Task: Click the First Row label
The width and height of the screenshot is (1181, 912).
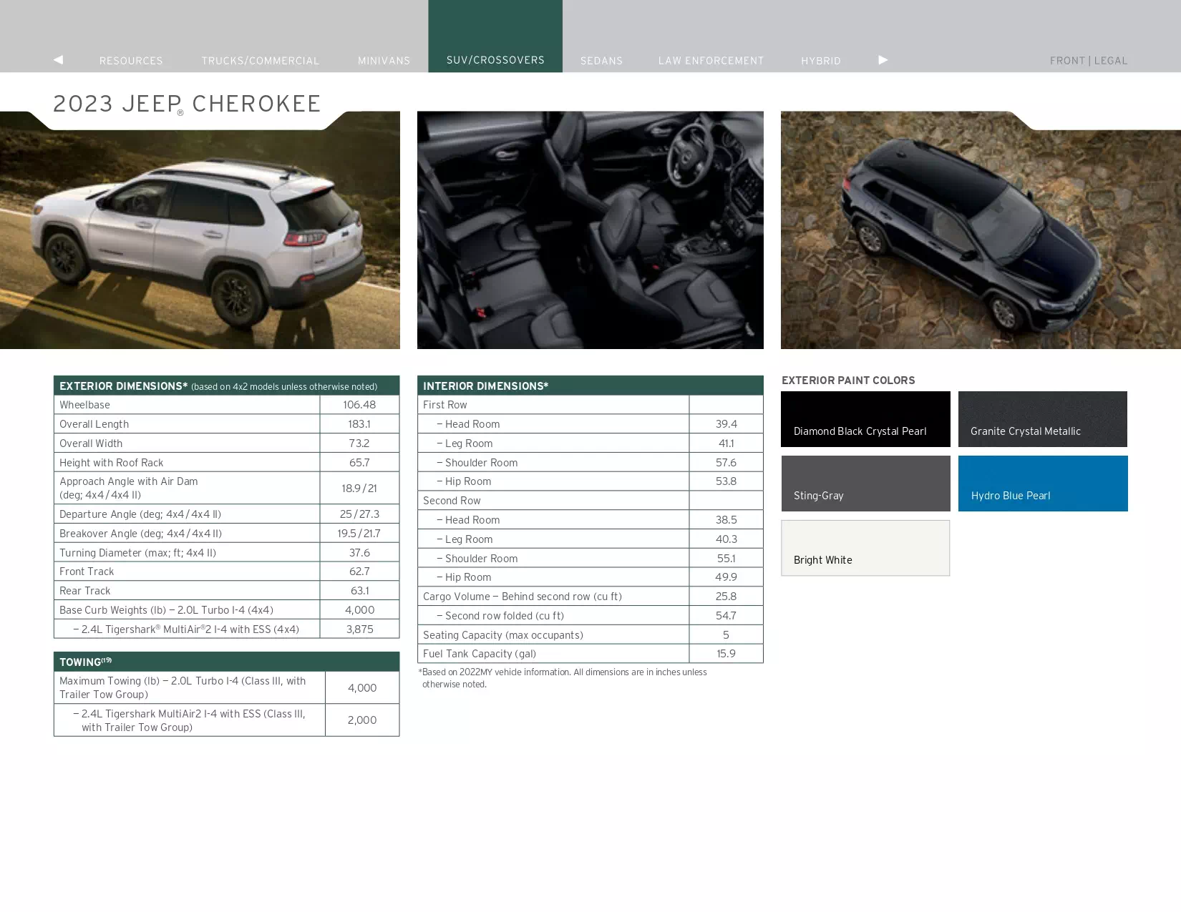Action: (x=444, y=405)
